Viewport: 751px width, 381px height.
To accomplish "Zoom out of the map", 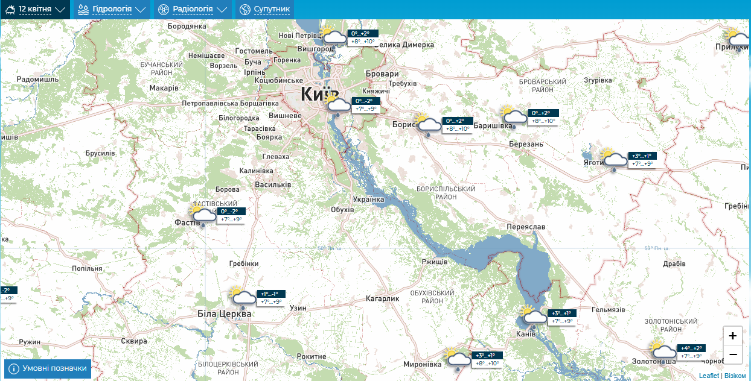I will click(x=732, y=354).
